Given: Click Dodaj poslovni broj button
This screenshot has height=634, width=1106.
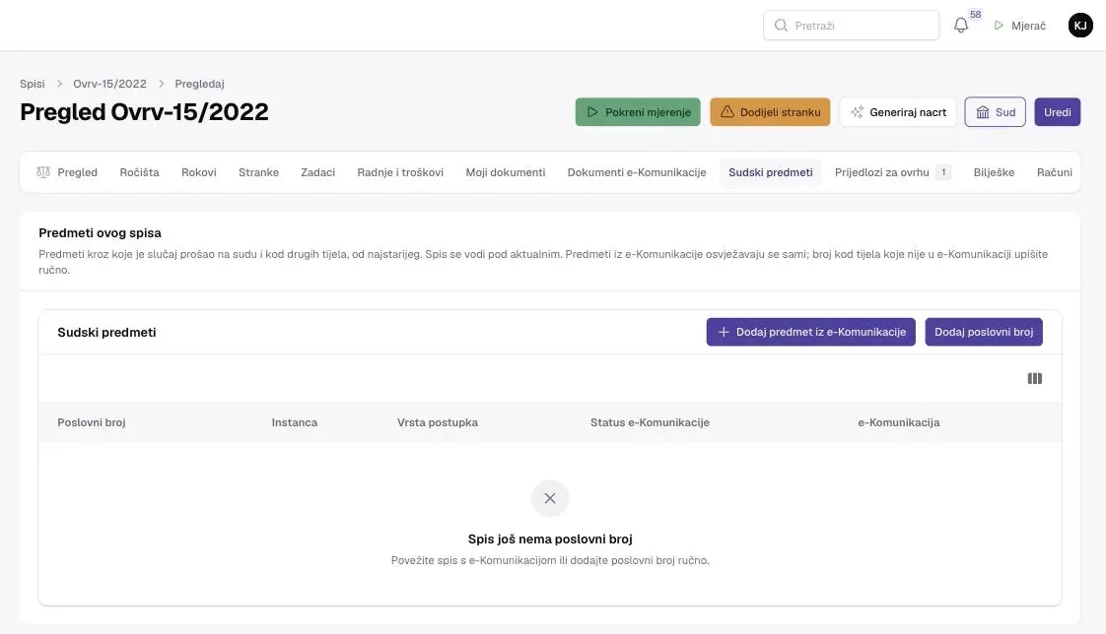Looking at the screenshot, I should [984, 332].
